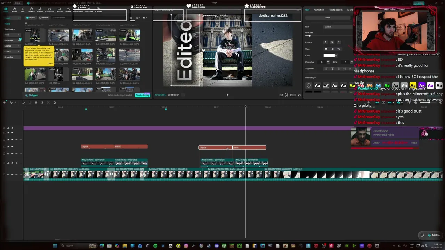Switch to the Animation tab
Screen dimensions: 445x250
pyautogui.click(x=319, y=10)
